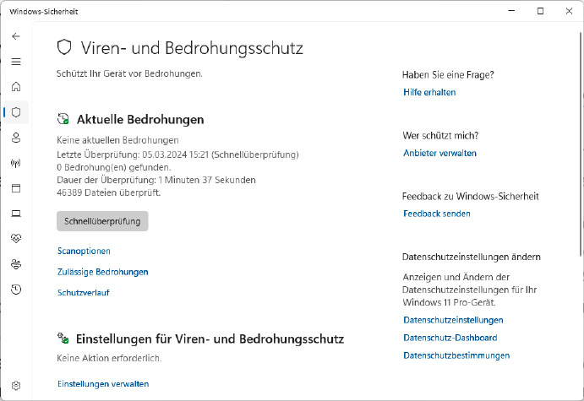
Task: Click the 'Viren- und Bedrohungsschutz' page heading
Action: pos(192,48)
